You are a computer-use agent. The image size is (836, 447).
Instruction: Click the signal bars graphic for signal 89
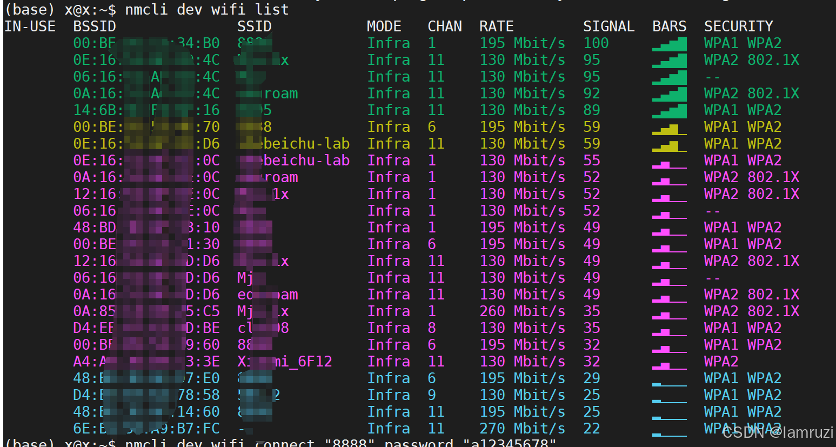tap(670, 111)
